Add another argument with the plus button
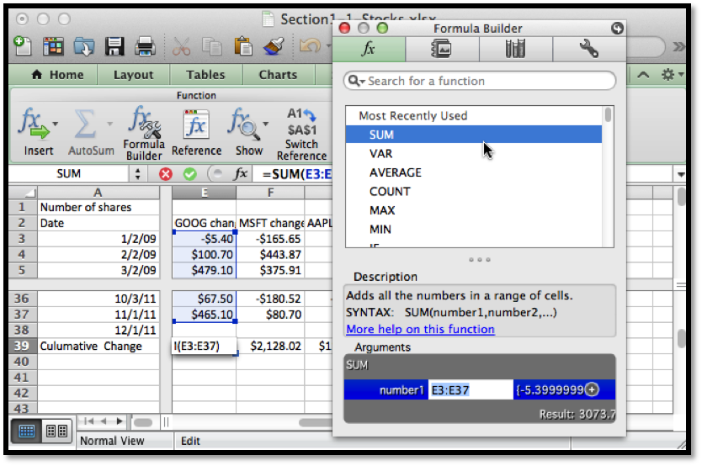Screen dimensions: 702x466 point(592,389)
